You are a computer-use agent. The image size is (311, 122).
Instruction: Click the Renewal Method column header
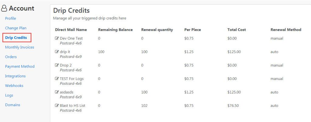(x=286, y=30)
